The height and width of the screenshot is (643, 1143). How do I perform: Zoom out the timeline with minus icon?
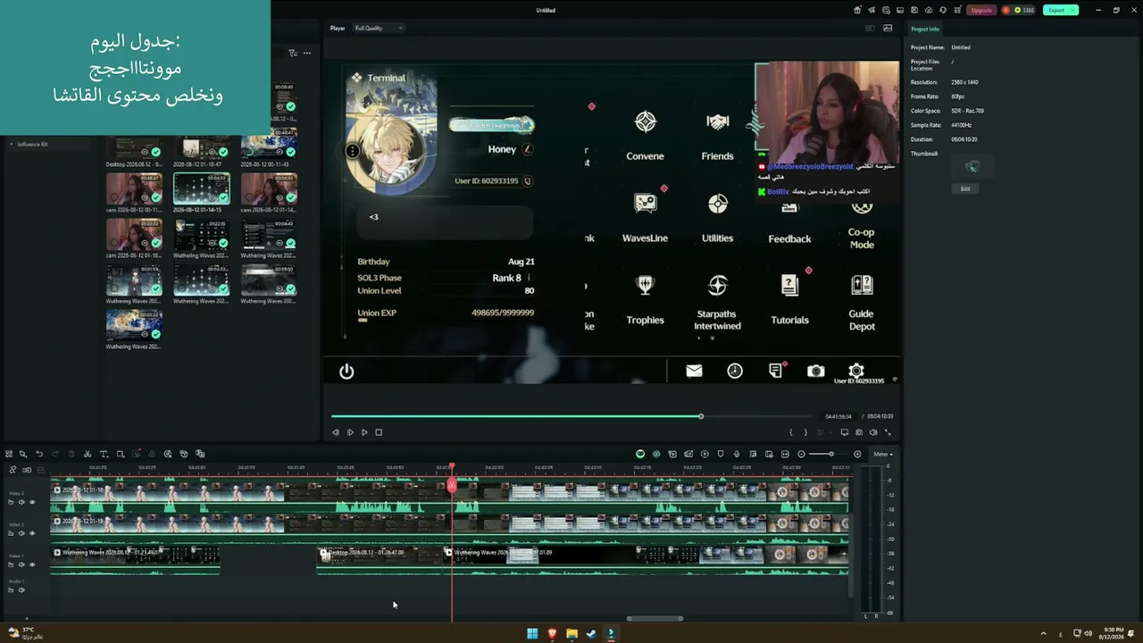801,454
